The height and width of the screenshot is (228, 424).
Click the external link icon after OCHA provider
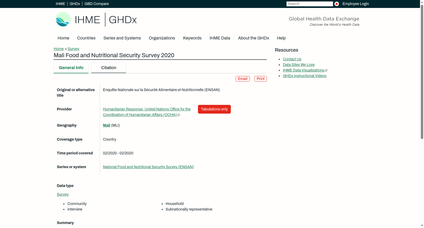(179, 115)
